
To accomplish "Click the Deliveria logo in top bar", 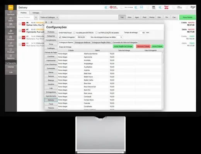I will 129,7.
